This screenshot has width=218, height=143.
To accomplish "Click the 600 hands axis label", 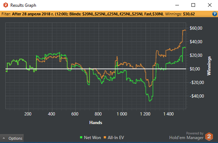I will pyautogui.click(x=75, y=114).
